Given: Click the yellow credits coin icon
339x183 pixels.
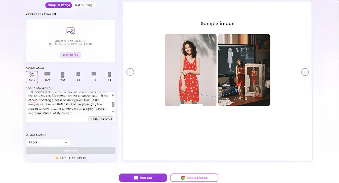Looking at the screenshot, I should [x=57, y=158].
